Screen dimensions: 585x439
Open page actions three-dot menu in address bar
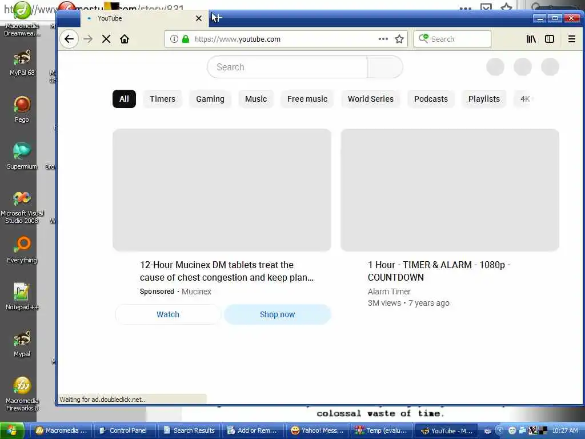(x=383, y=39)
